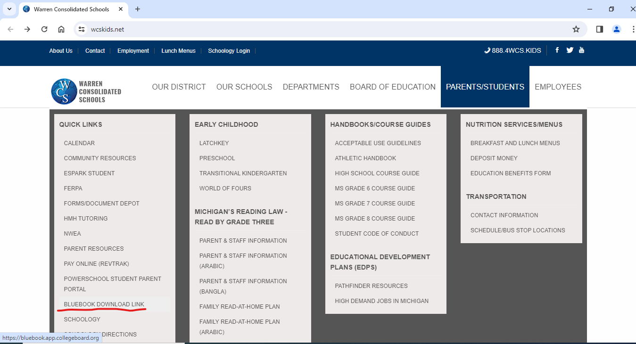Select the Employees navigation menu
Screen dimensions: 636x344
[558, 87]
